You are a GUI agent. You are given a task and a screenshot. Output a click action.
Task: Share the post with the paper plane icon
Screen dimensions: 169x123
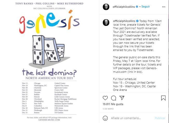tap(122, 98)
